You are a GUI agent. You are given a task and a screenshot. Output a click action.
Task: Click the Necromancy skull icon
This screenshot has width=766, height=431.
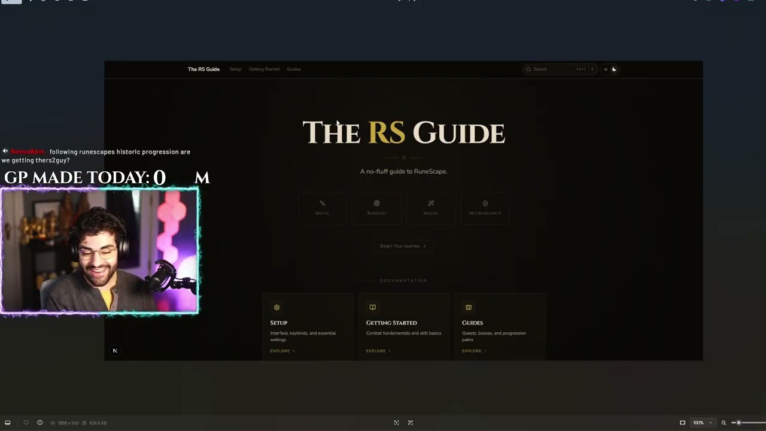485,204
